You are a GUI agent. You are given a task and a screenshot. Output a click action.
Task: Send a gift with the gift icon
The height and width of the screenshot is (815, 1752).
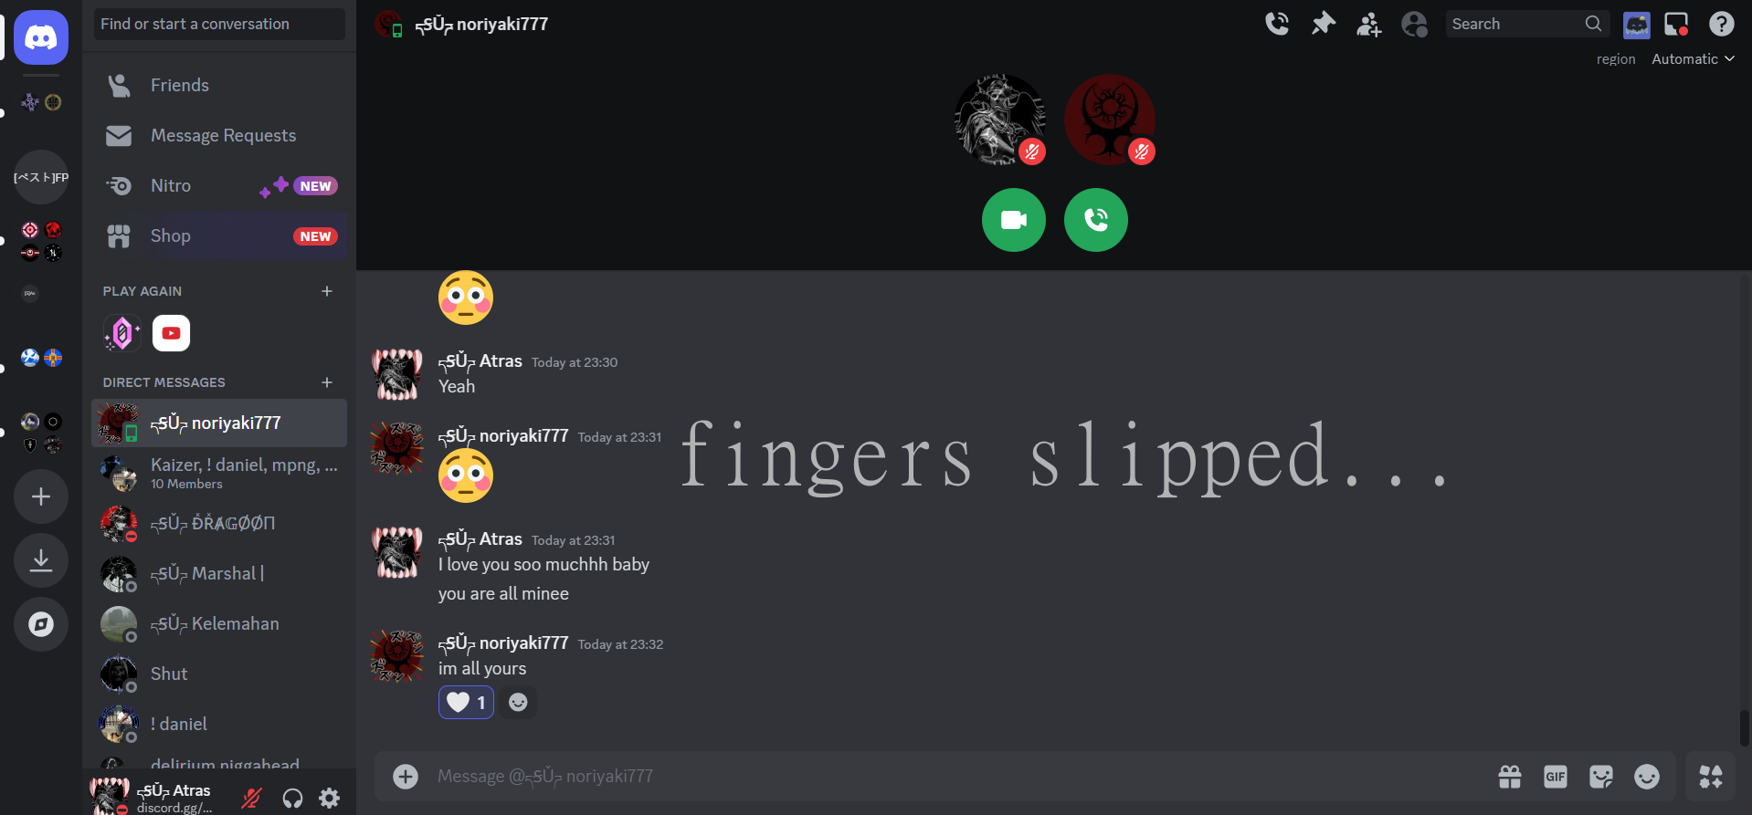(1510, 777)
